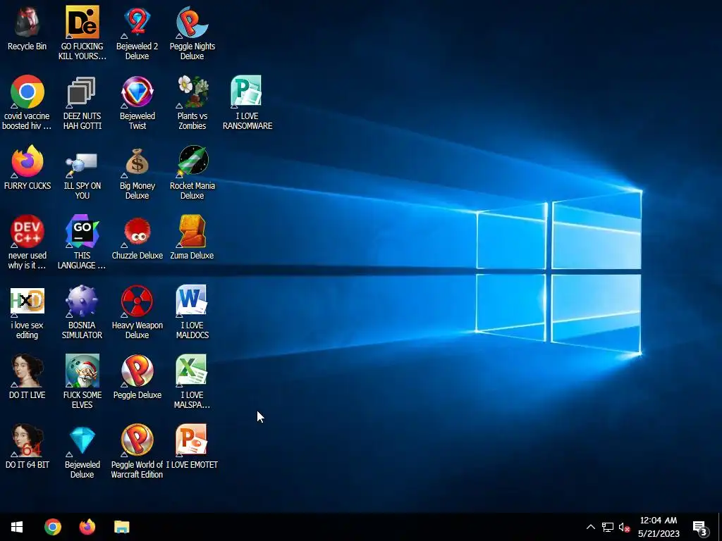Viewport: 722px width, 541px height.
Task: Open File Explorer from the taskbar
Action: (121, 527)
